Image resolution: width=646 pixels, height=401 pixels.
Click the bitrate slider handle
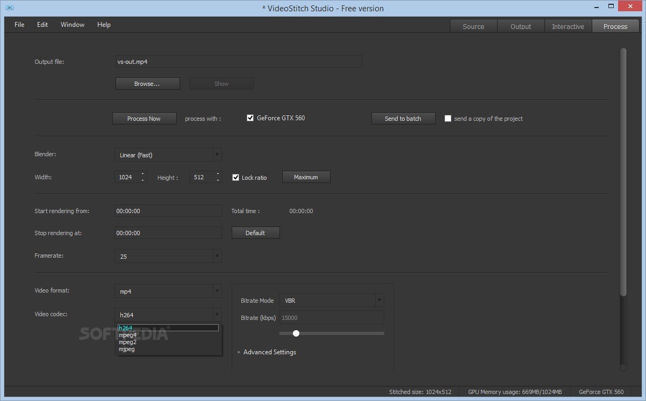coord(296,333)
